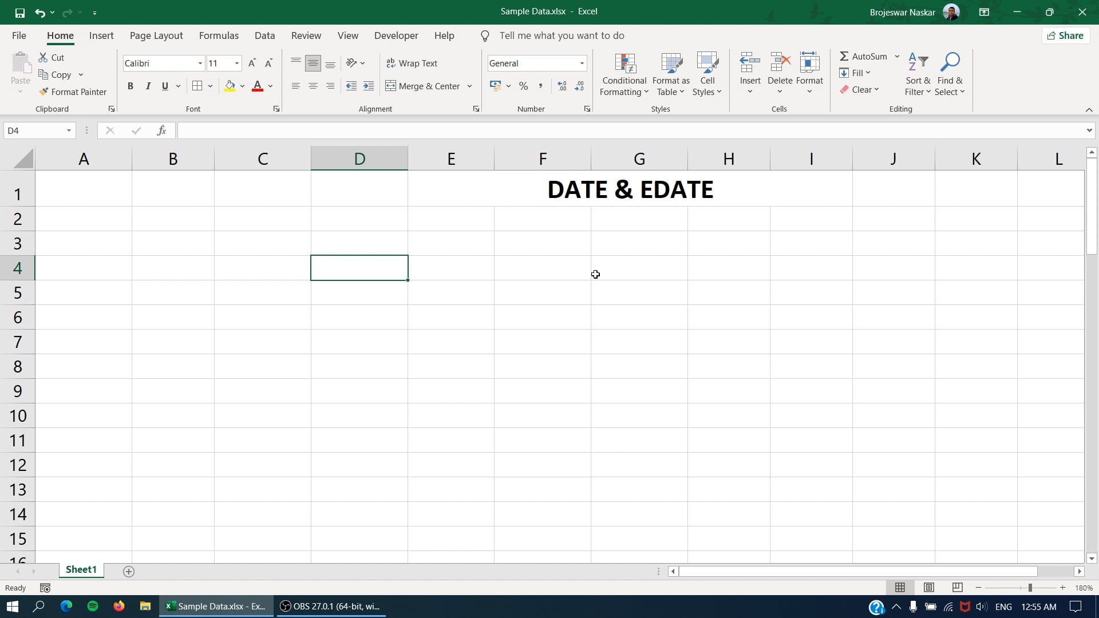Click the Sheet1 tab at bottom
This screenshot has width=1099, height=618.
click(81, 570)
